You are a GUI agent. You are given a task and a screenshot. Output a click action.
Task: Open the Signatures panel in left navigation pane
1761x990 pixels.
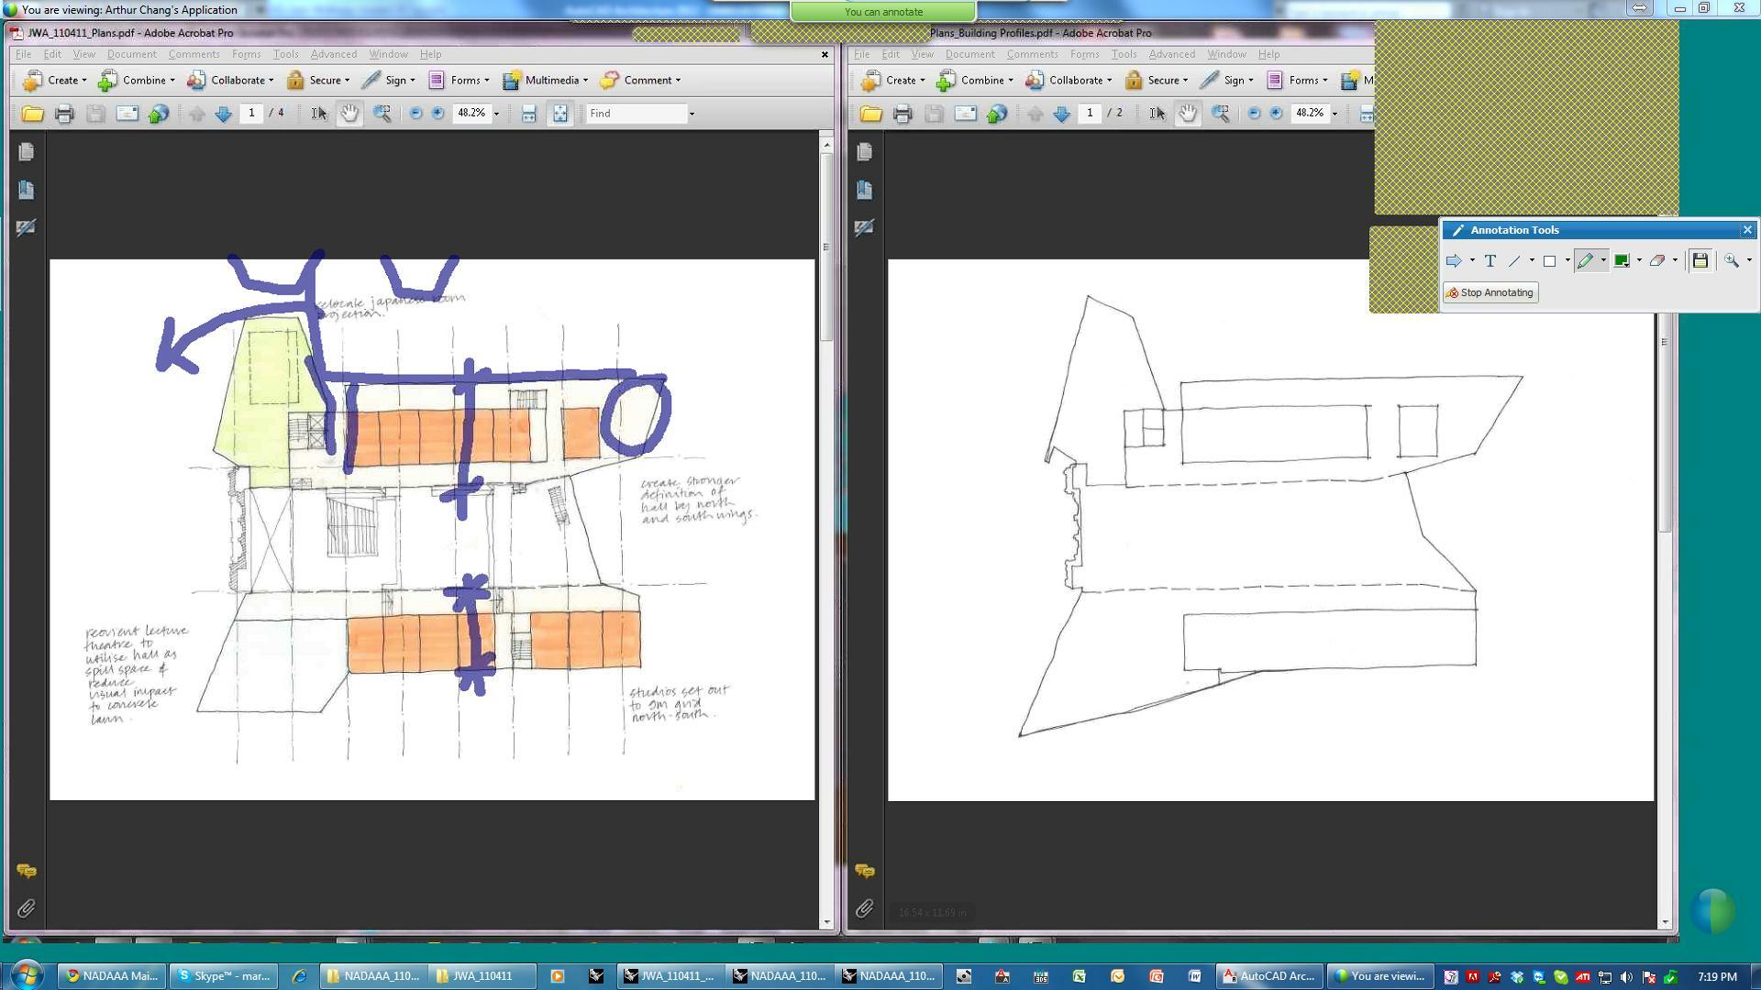click(26, 227)
